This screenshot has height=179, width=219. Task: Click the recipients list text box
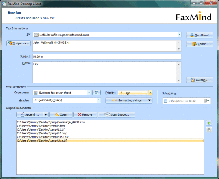[x=105, y=46]
